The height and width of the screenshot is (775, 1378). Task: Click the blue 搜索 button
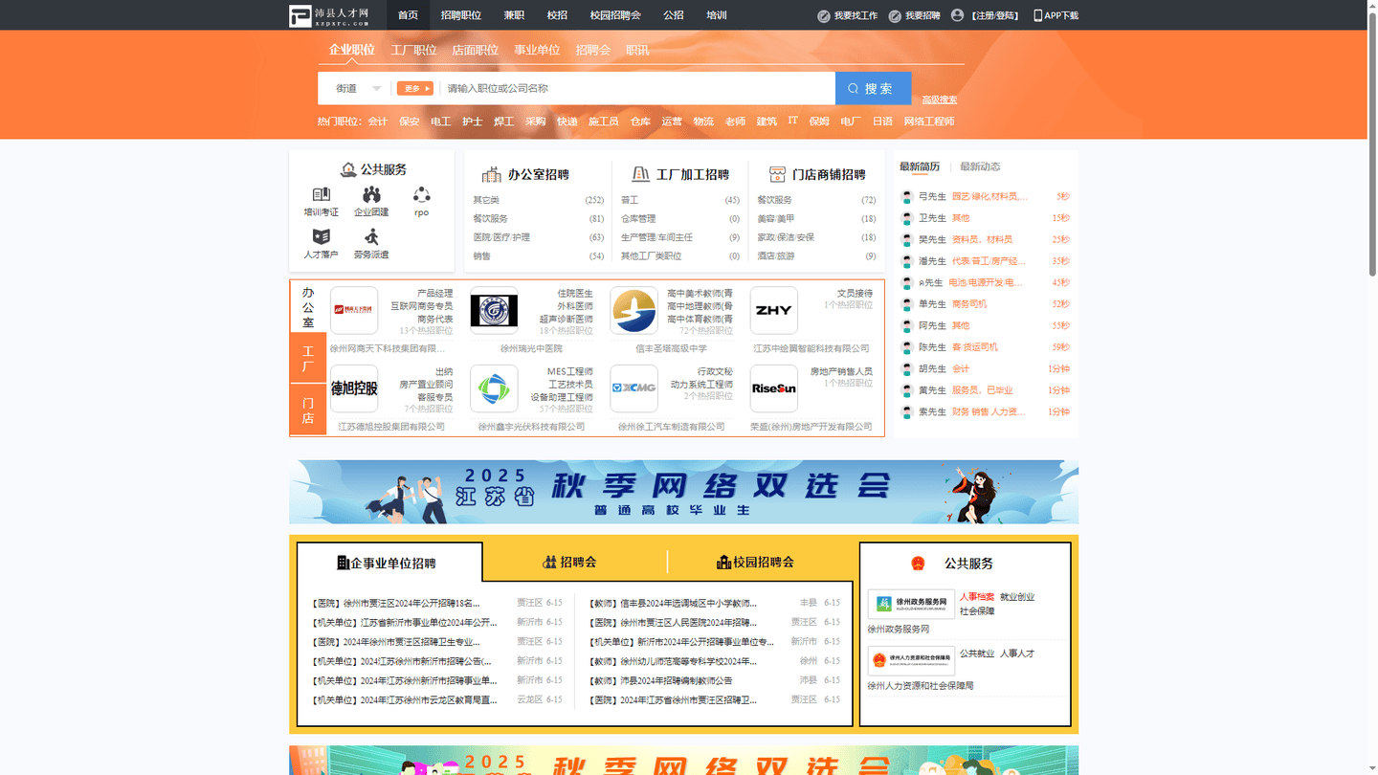pos(873,88)
